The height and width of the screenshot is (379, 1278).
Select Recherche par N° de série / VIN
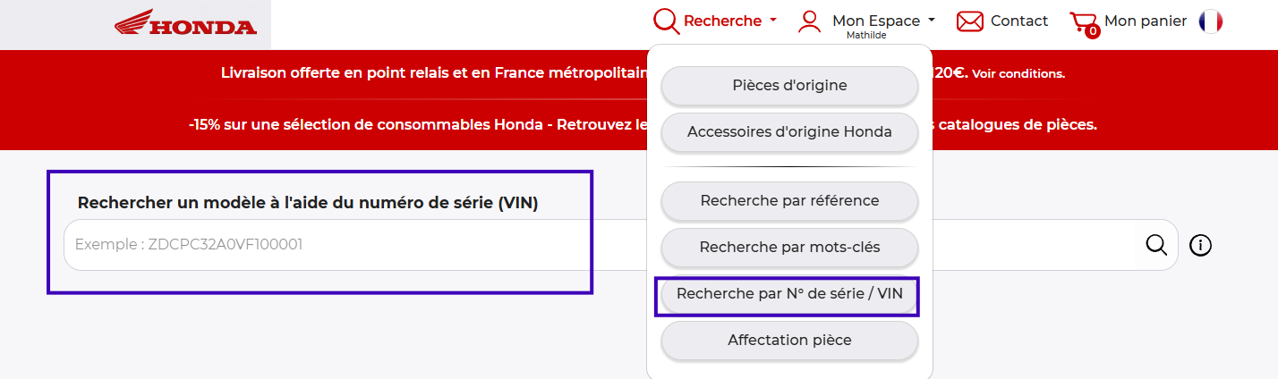tap(789, 294)
